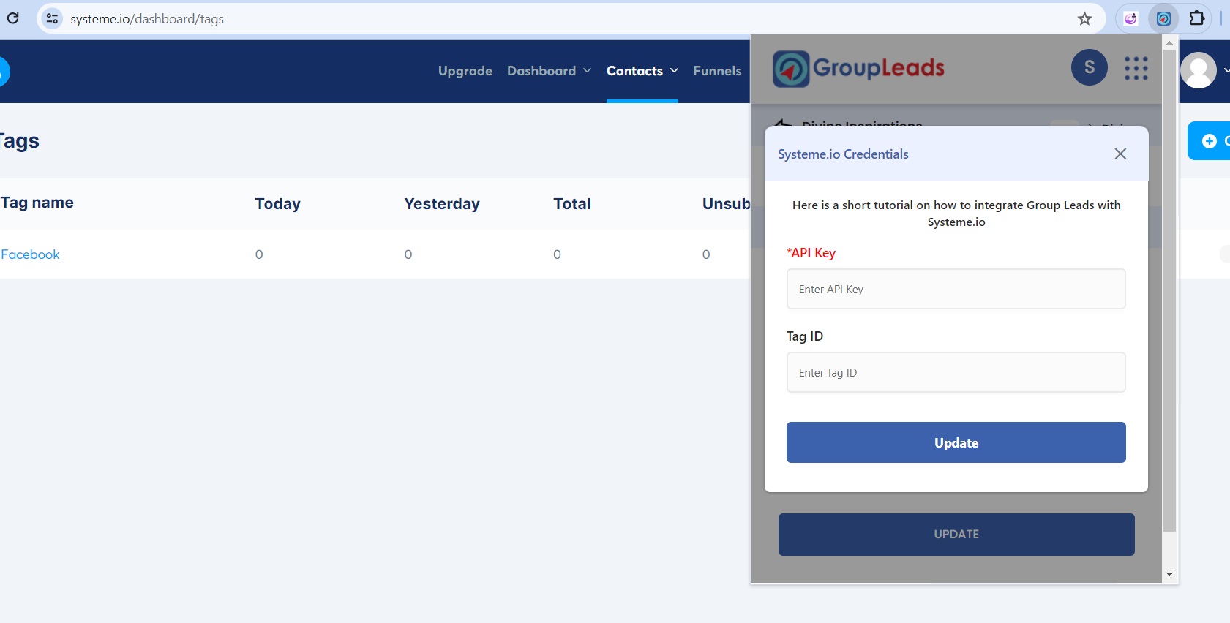Open the 'S' profile avatar in Group Leads
Screen dimensions: 1230x623
[x=1090, y=67]
